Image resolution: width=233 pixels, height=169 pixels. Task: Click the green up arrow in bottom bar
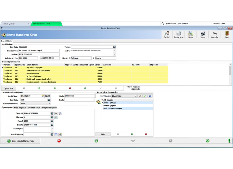(229, 141)
